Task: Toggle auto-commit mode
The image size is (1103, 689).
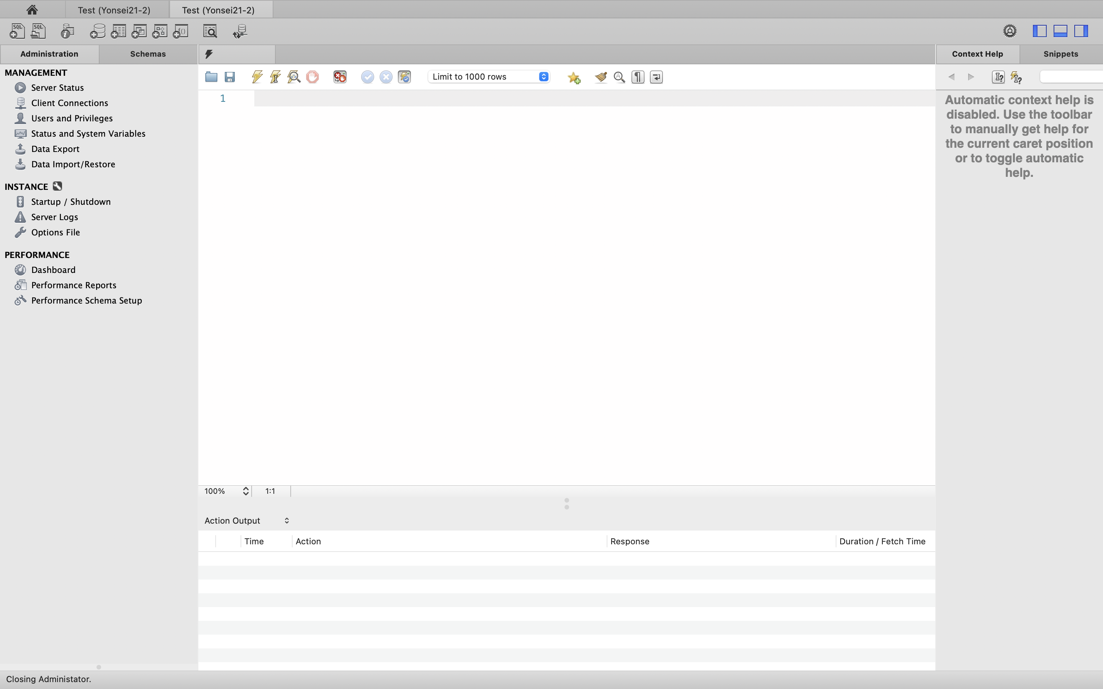Action: pos(404,77)
